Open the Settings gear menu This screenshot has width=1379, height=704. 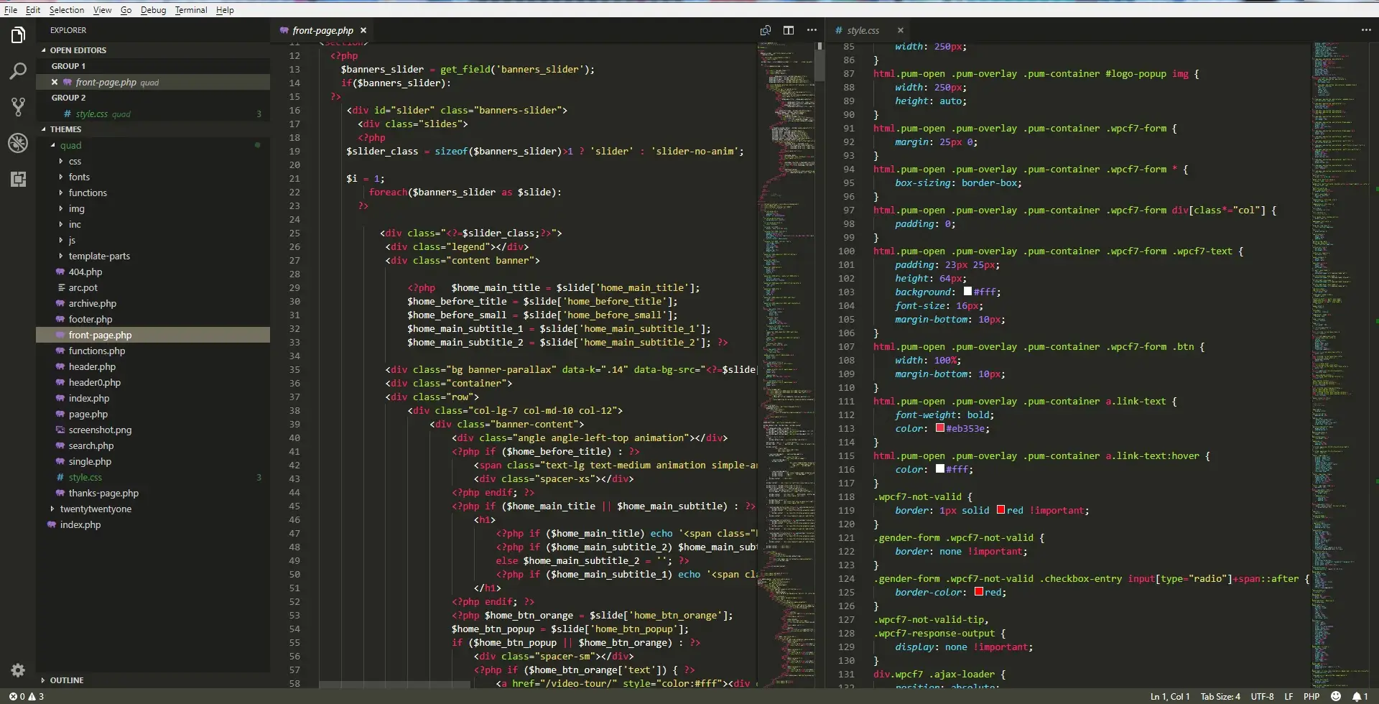(x=18, y=670)
